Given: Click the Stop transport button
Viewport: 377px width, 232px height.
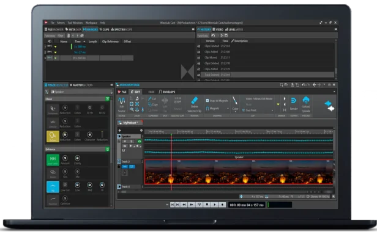Looking at the screenshot, I should (207, 205).
